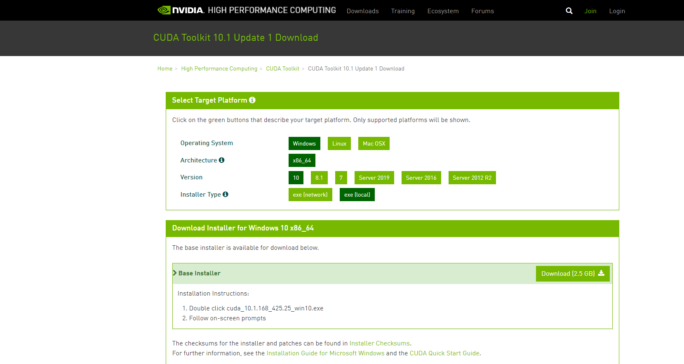Click the Follow on-screen prompts instruction

pyautogui.click(x=228, y=318)
